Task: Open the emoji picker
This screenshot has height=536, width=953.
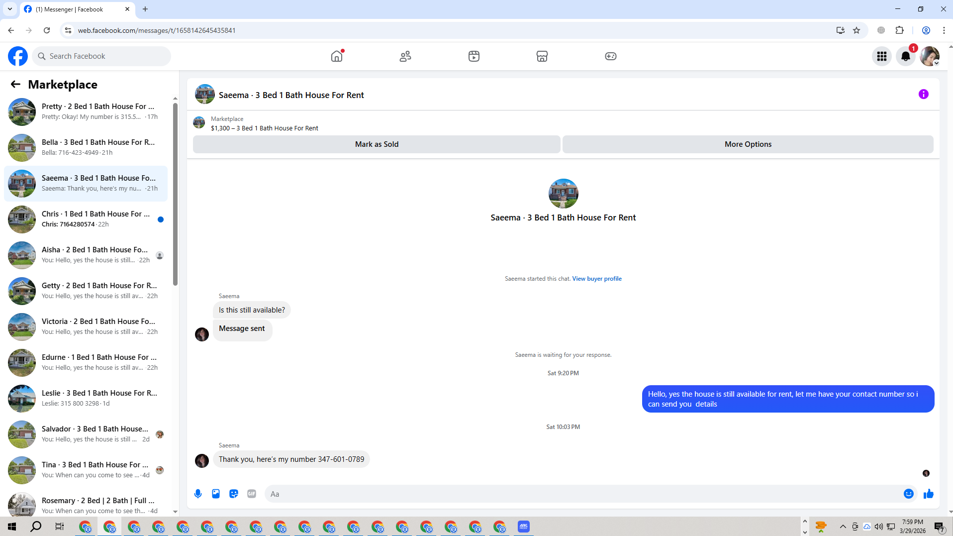Action: (909, 494)
